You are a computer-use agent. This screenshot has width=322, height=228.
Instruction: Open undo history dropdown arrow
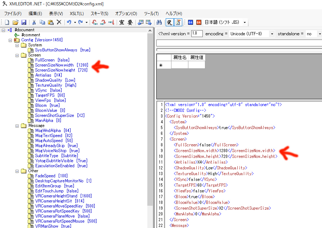coord(75,22)
